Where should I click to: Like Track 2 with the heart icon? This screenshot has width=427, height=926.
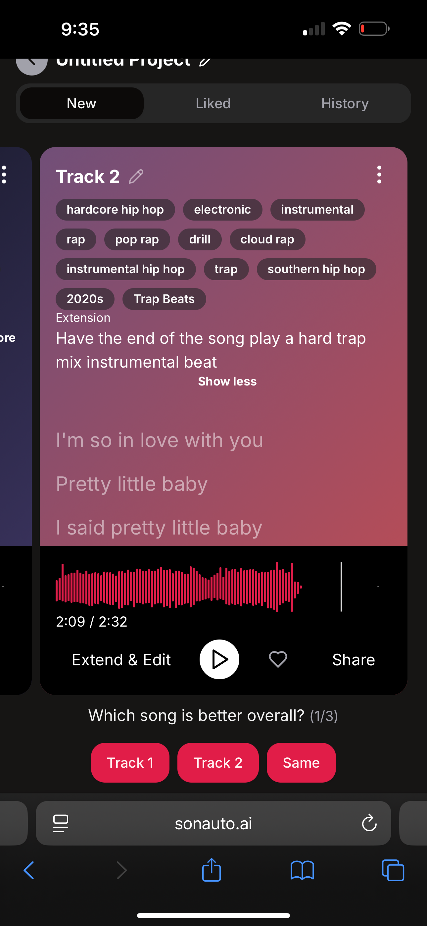tap(278, 659)
